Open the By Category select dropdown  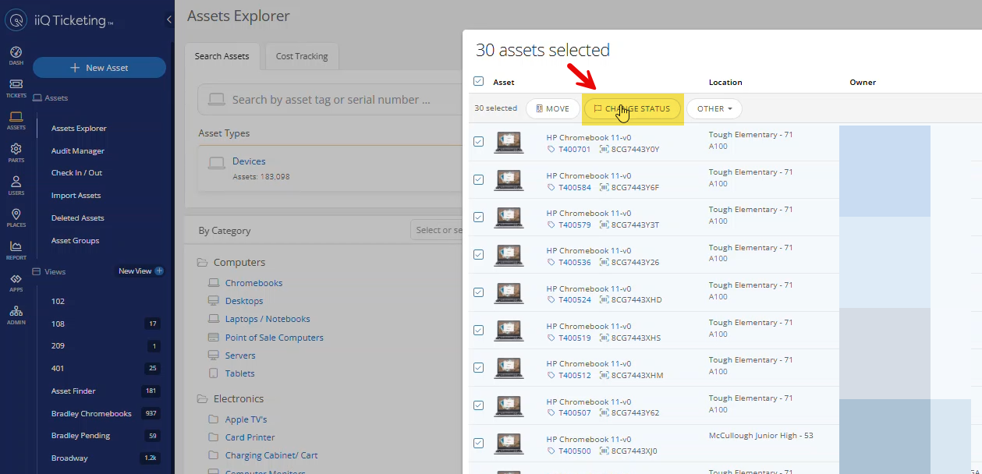437,230
